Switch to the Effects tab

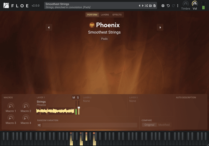(117, 15)
